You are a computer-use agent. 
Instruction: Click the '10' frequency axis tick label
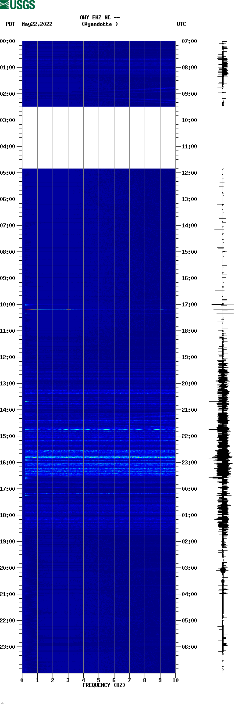coord(175,680)
